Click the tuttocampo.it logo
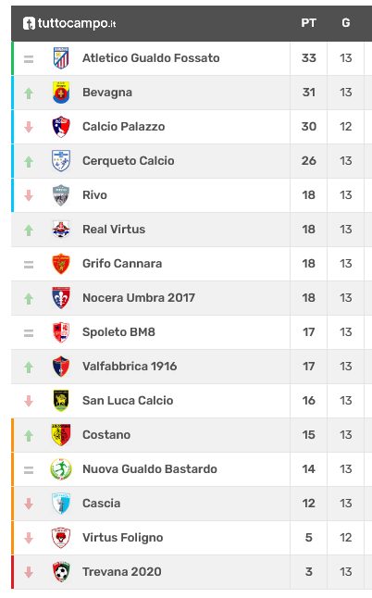 (x=69, y=23)
